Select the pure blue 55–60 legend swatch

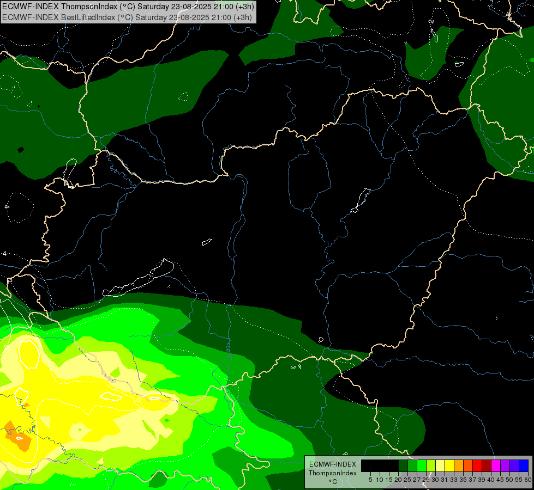click(x=524, y=465)
